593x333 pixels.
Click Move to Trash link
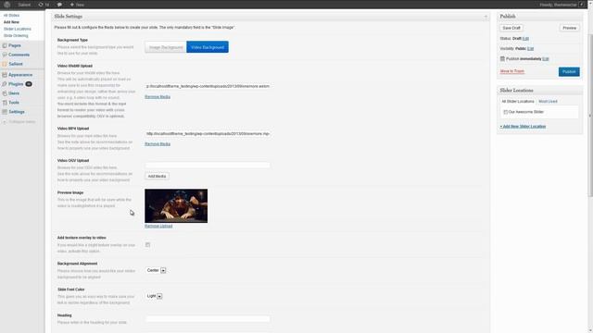512,71
